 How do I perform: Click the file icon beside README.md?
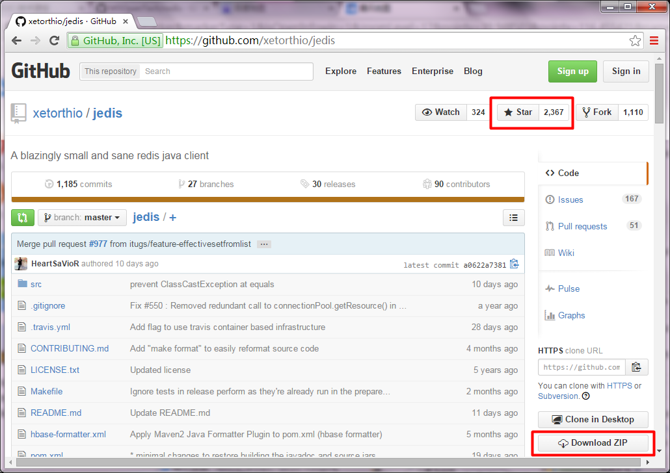point(22,413)
